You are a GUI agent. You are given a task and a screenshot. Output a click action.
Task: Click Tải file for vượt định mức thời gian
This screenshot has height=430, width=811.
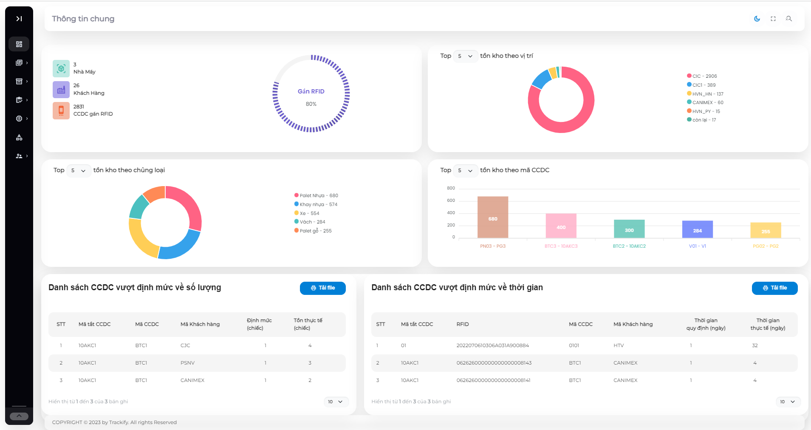click(774, 288)
